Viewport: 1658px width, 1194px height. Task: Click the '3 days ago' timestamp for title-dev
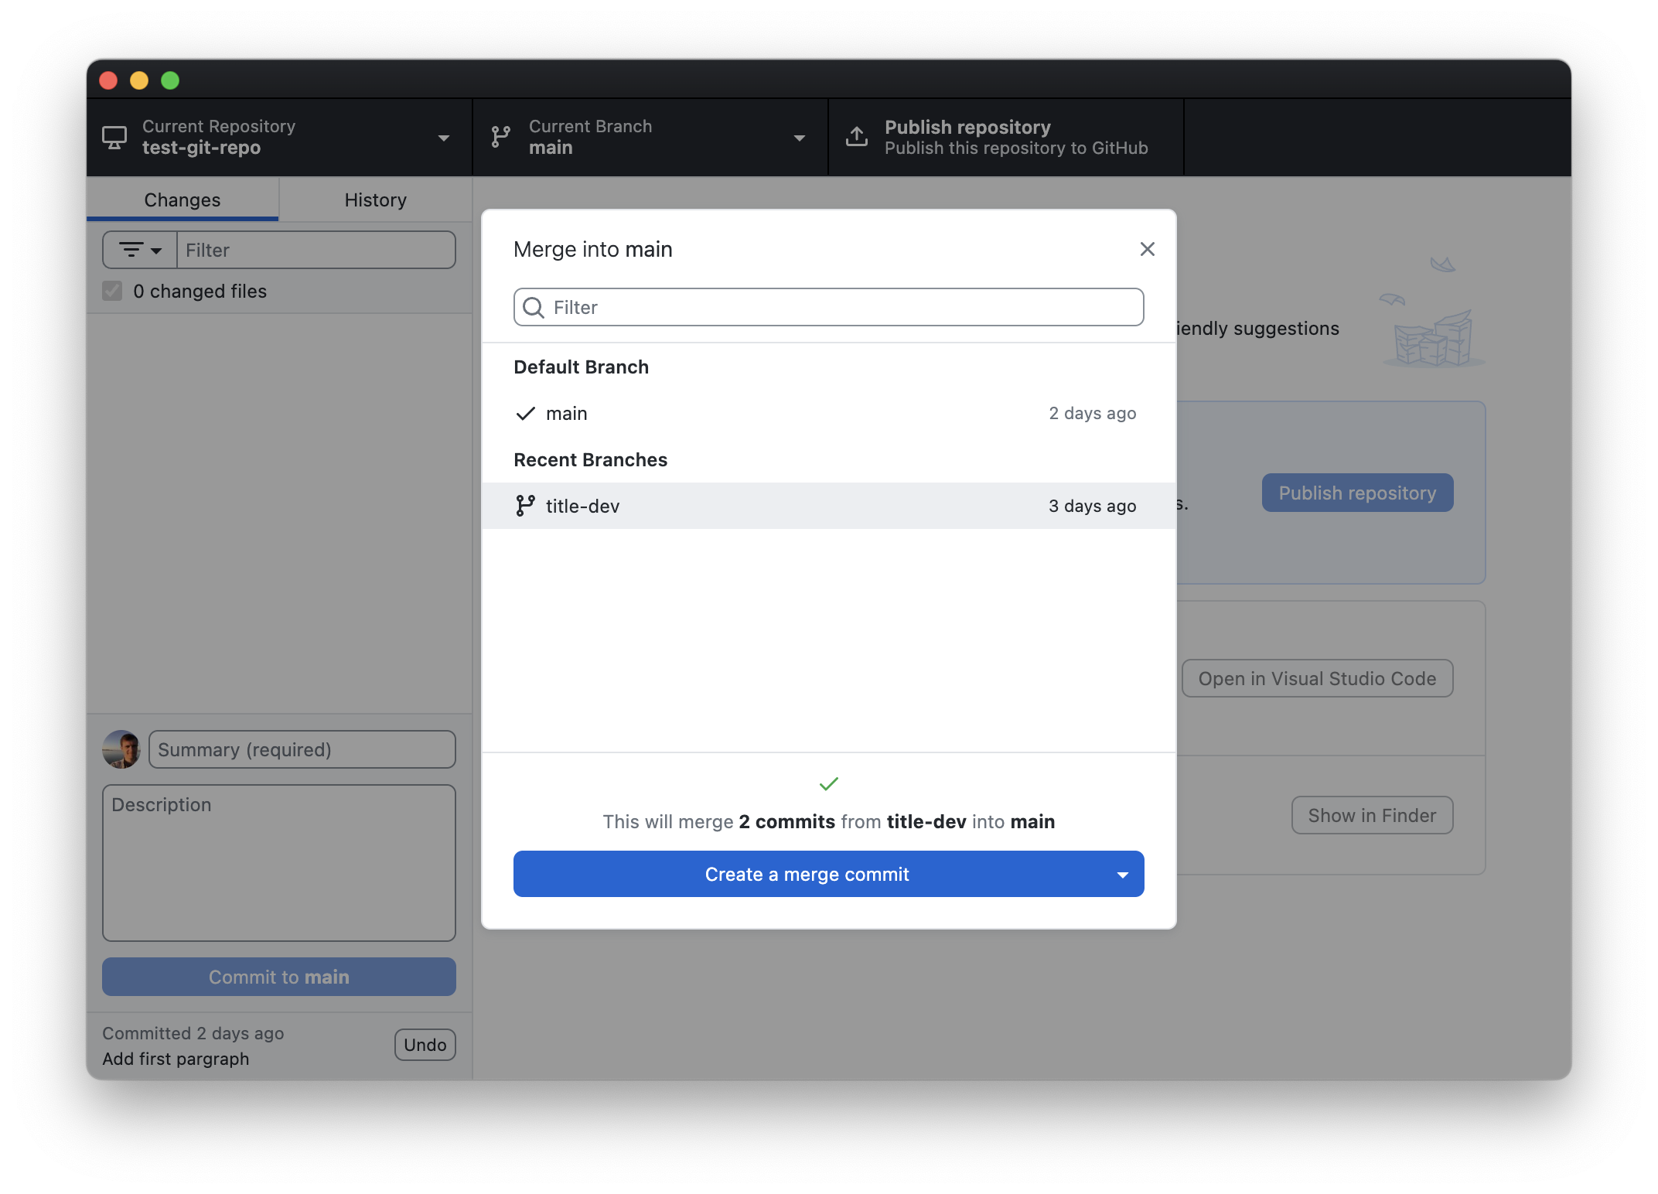click(x=1092, y=506)
